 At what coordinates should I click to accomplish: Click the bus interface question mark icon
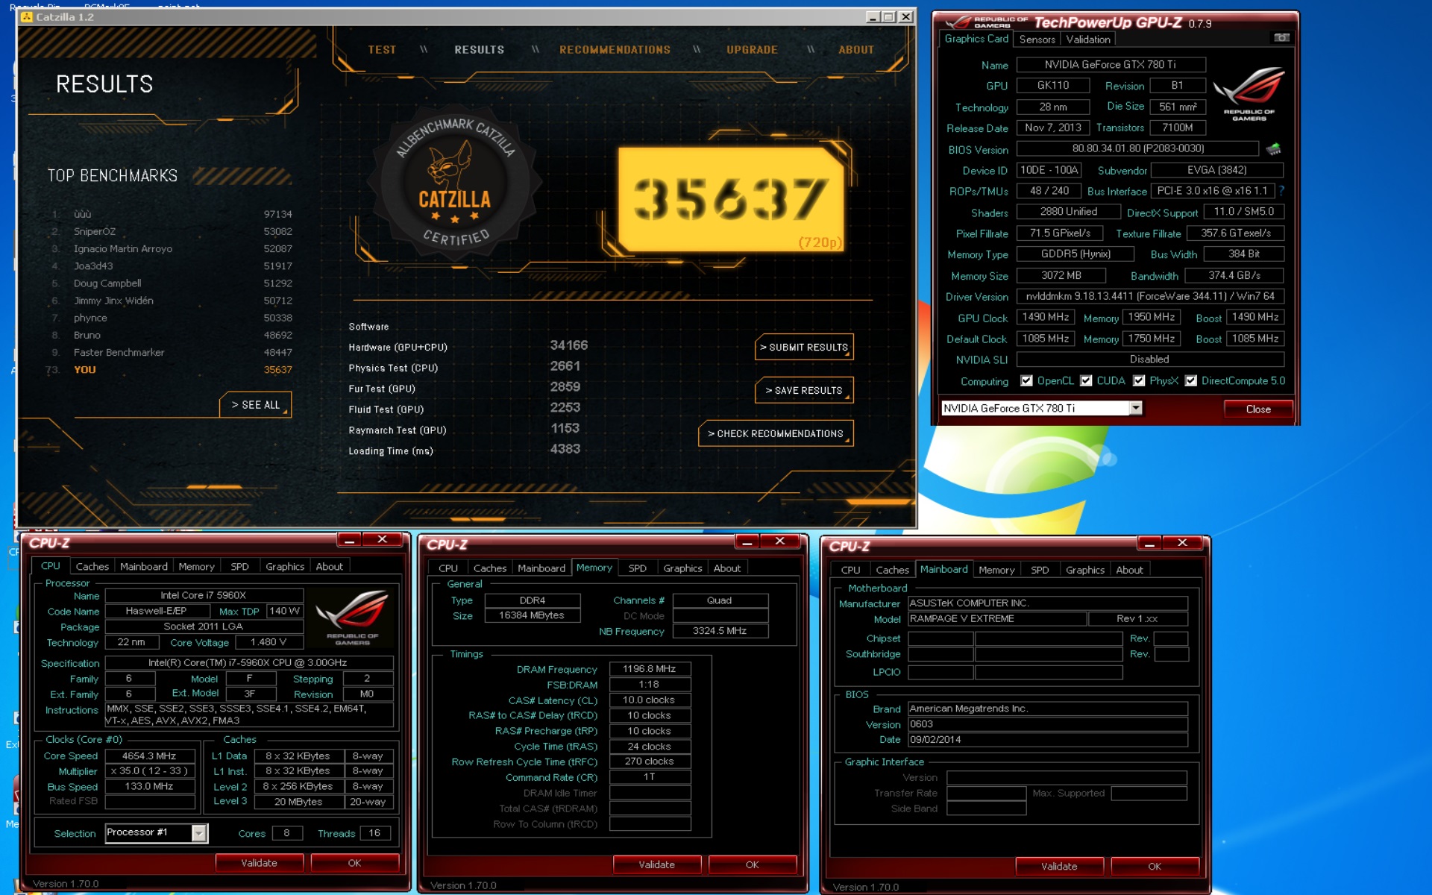[x=1281, y=191]
